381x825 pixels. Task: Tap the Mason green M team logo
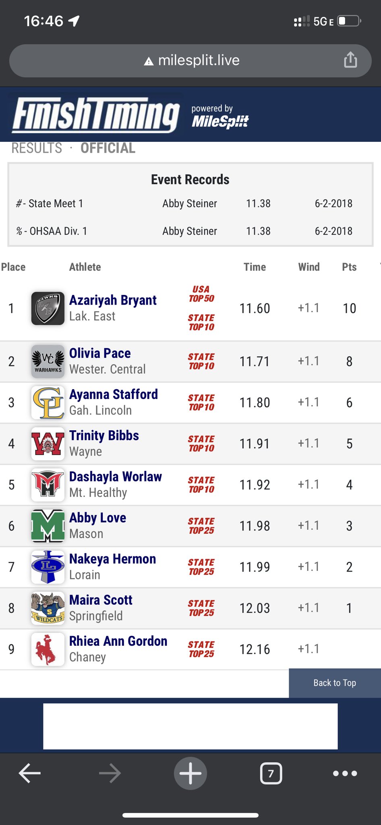[x=48, y=526]
